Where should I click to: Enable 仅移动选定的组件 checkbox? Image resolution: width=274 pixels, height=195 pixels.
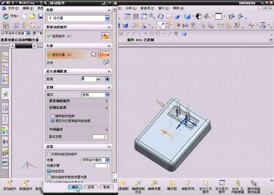pyautogui.click(x=49, y=155)
